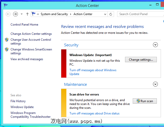Select Action Center breadcrumb
The width and height of the screenshot is (164, 127).
click(x=83, y=14)
